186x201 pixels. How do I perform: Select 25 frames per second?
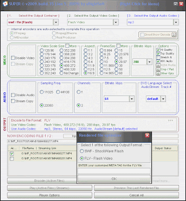coord(116,58)
